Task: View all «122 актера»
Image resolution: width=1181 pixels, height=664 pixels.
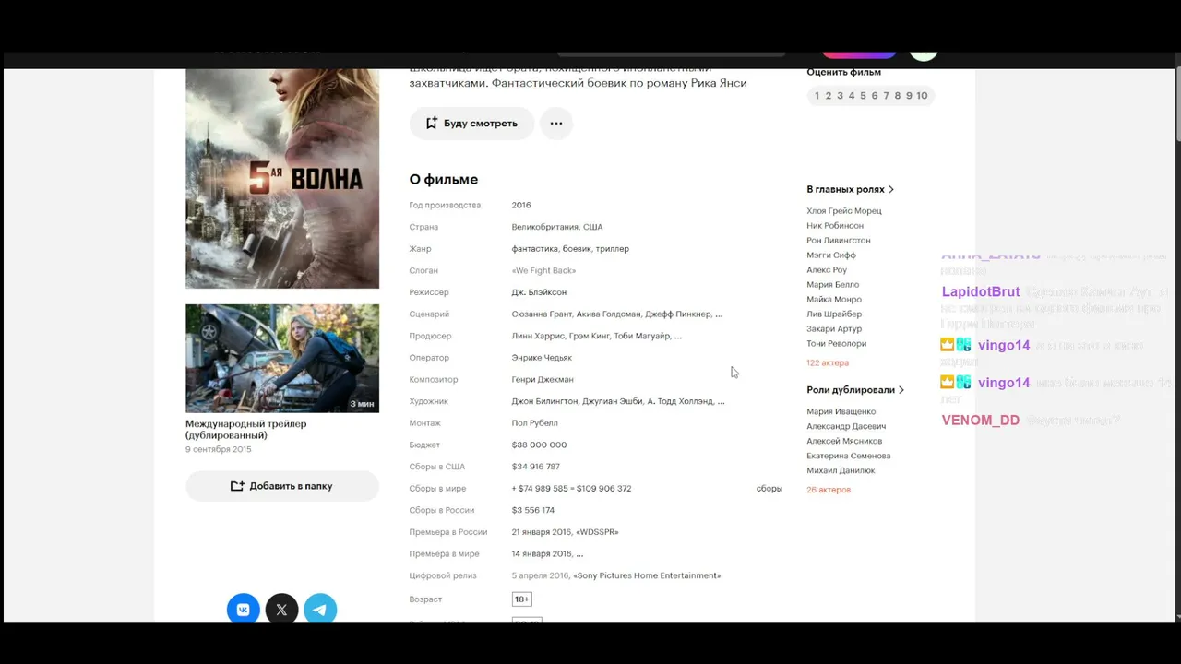Action: (828, 363)
